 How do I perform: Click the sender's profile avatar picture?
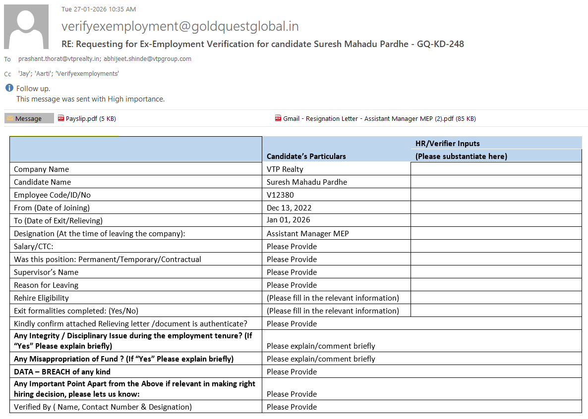point(26,27)
